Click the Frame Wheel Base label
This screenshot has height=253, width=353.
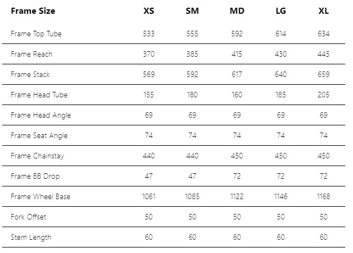(x=41, y=196)
